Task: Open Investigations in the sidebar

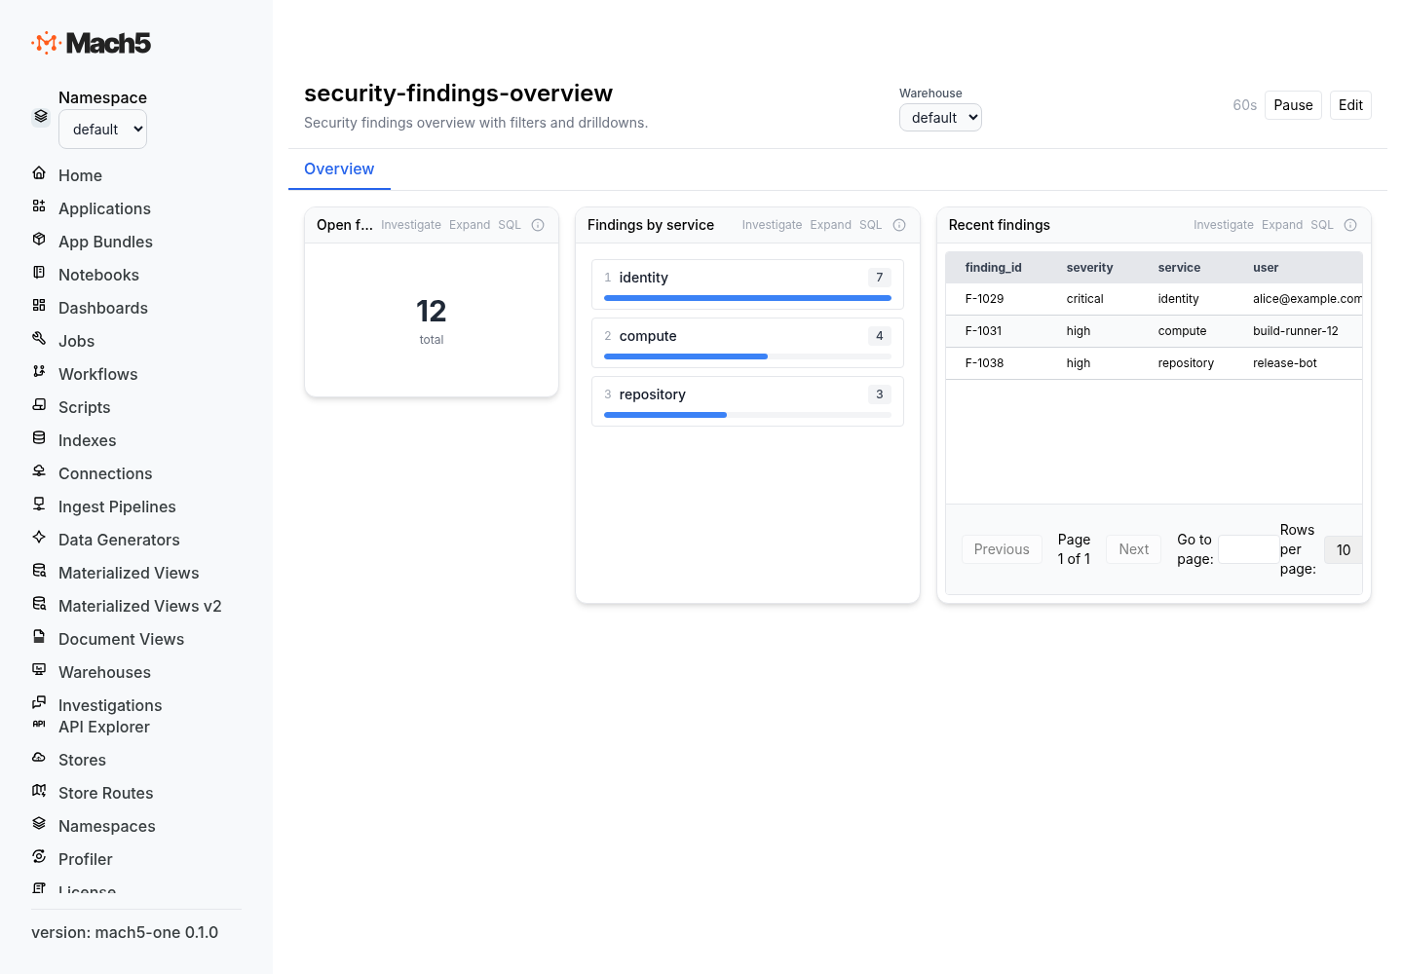Action: coord(110,705)
